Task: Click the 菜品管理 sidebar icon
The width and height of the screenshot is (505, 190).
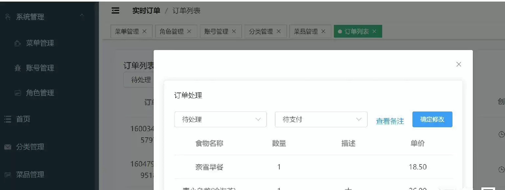Action: tap(8, 175)
